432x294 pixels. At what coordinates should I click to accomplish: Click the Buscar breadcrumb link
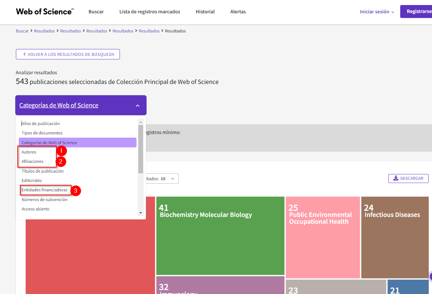(x=22, y=31)
